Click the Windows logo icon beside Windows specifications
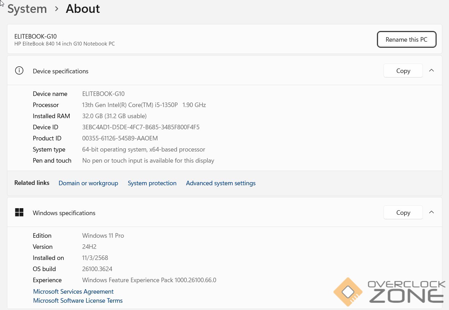The width and height of the screenshot is (449, 310). pyautogui.click(x=19, y=212)
